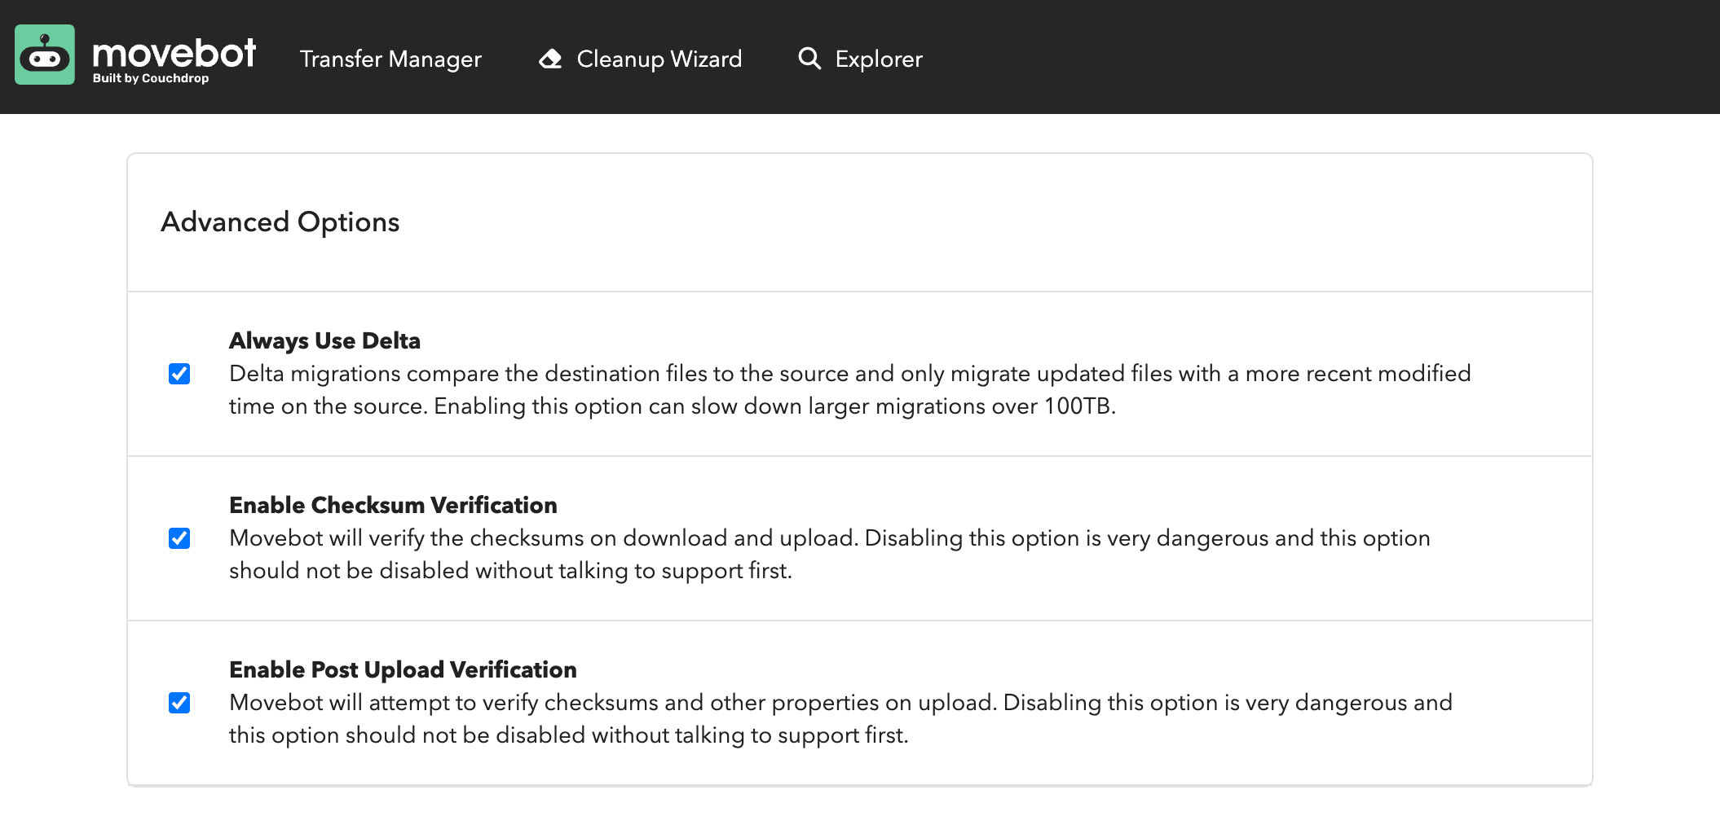Click the Enable Checksum Verification title
This screenshot has height=816, width=1720.
pyautogui.click(x=393, y=506)
